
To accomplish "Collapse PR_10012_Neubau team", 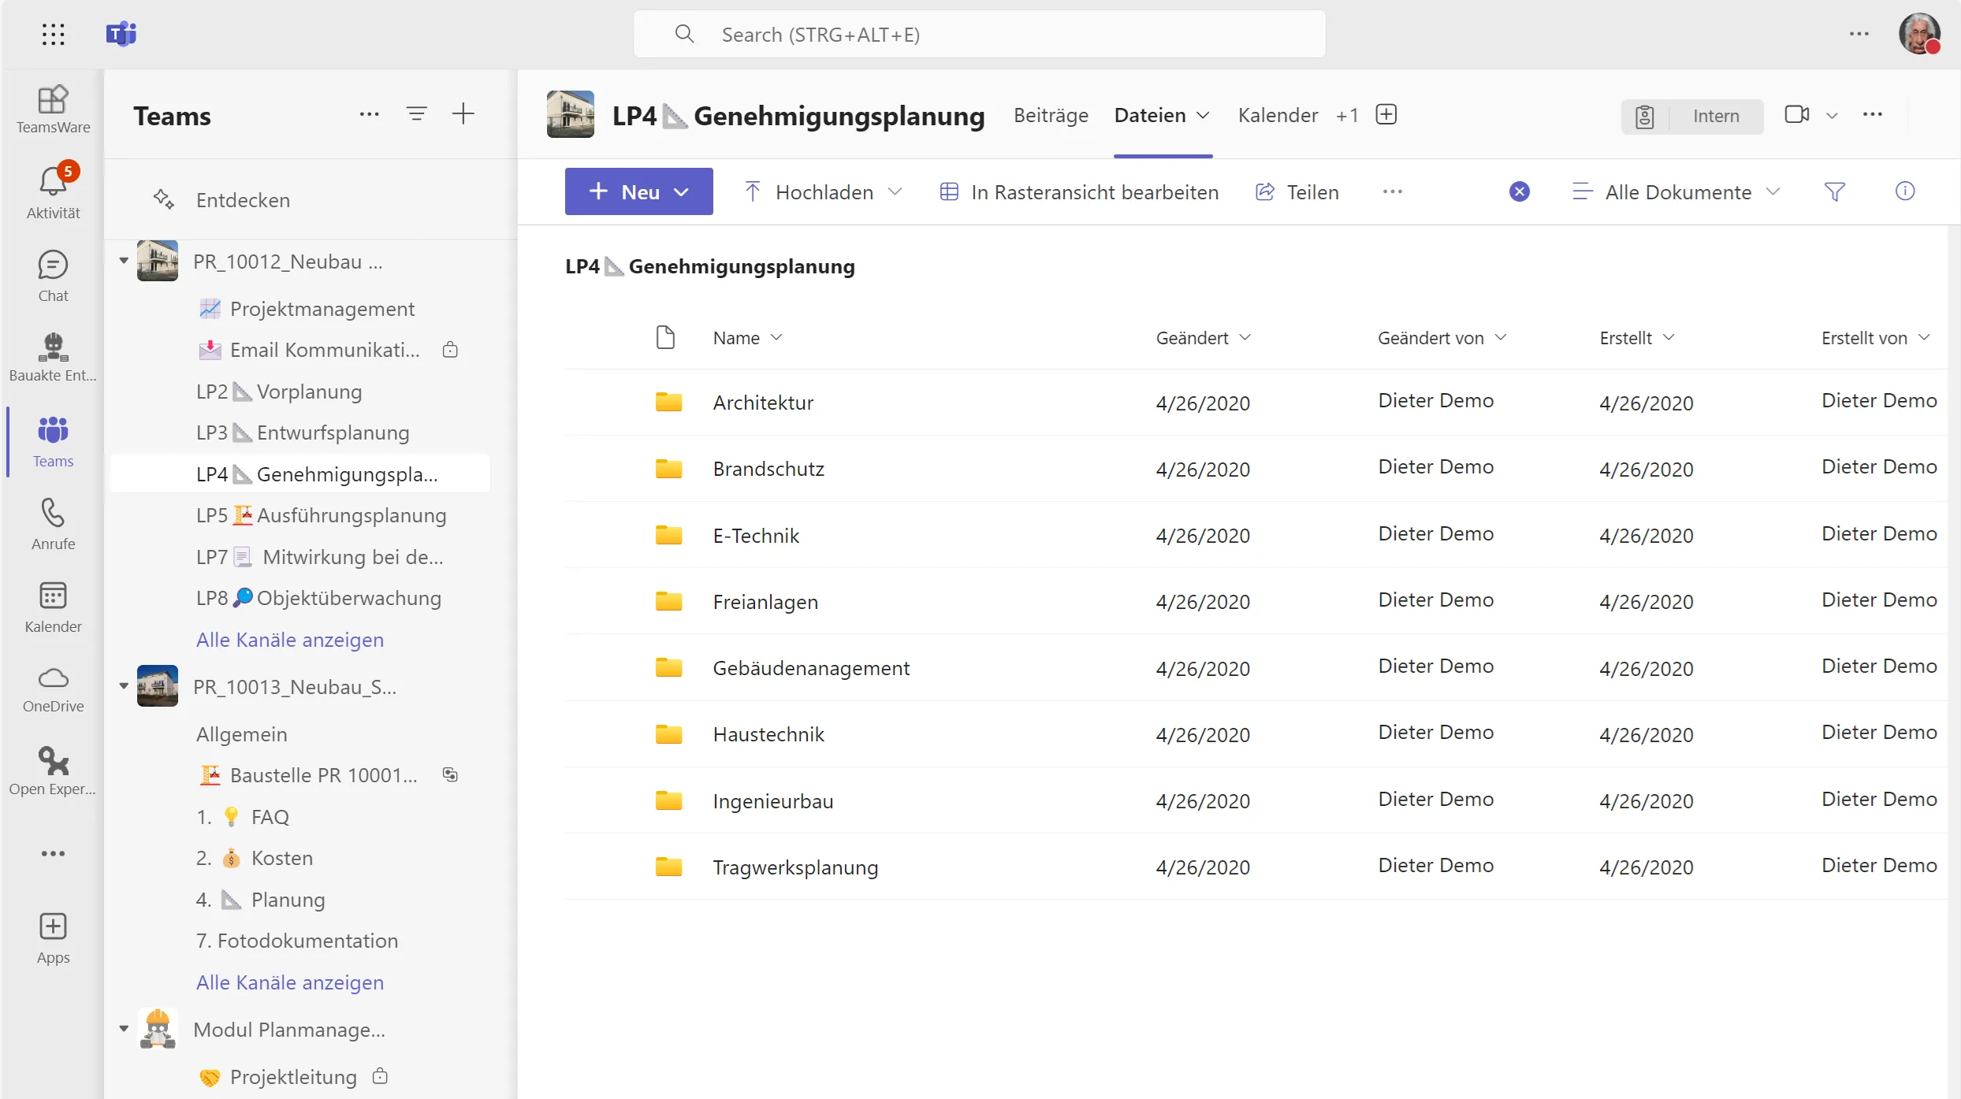I will 124,261.
